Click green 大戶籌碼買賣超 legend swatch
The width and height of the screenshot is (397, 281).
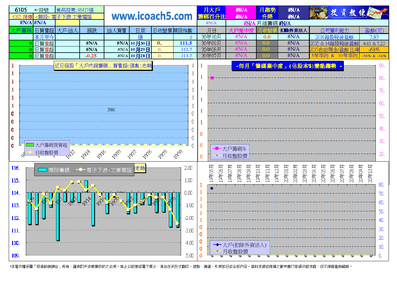pyautogui.click(x=30, y=145)
